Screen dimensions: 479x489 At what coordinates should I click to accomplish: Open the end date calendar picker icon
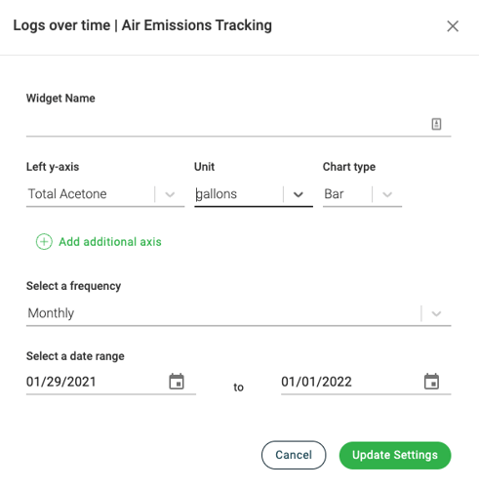click(x=431, y=382)
